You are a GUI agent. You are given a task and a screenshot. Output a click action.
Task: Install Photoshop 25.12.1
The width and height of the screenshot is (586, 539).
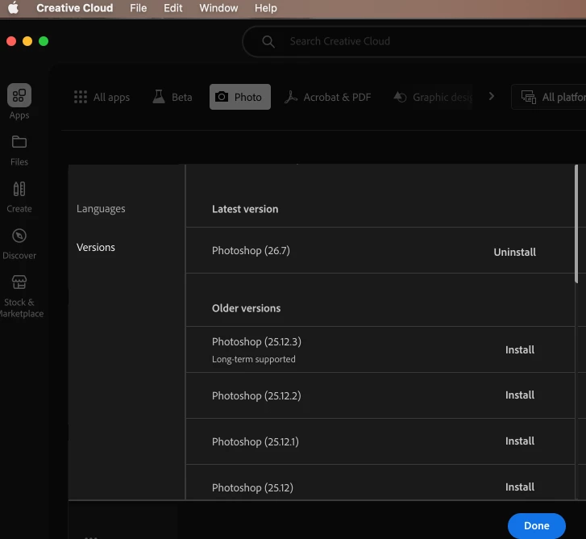click(519, 441)
